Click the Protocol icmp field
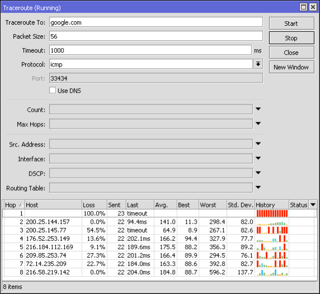The height and width of the screenshot is (294, 320). pos(151,64)
